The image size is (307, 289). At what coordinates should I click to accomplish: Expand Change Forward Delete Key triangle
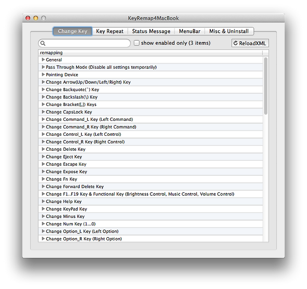(x=43, y=186)
